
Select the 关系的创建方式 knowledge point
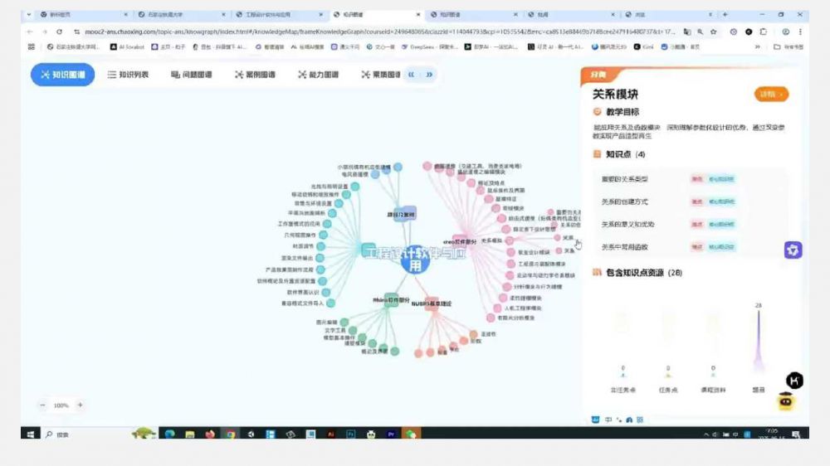click(625, 201)
